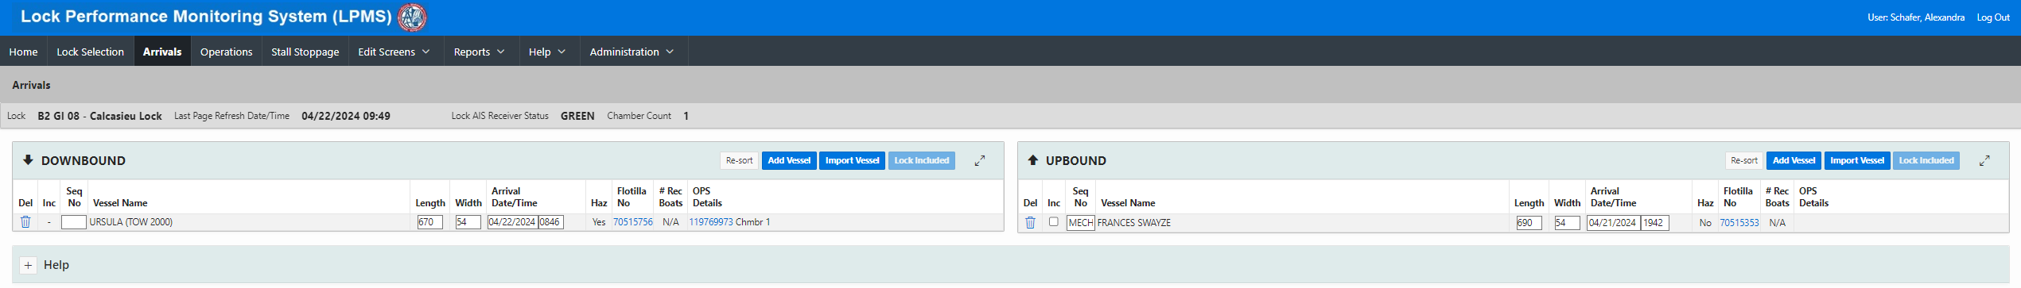Screen dimensions: 2021x288
Task: Click the LPMS Corps of Engineers logo
Action: [412, 17]
